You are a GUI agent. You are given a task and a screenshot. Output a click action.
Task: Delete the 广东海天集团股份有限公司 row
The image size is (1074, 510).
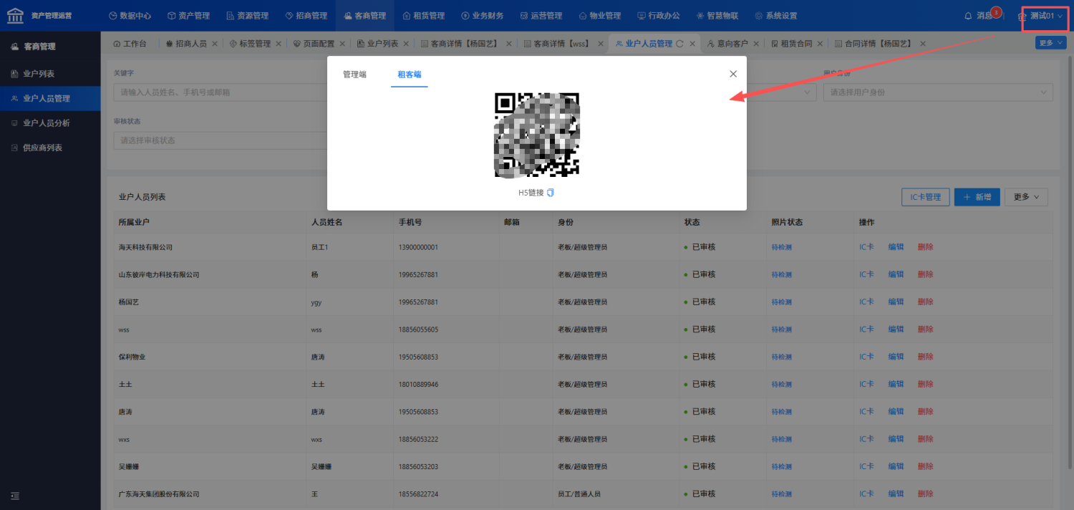coord(925,494)
